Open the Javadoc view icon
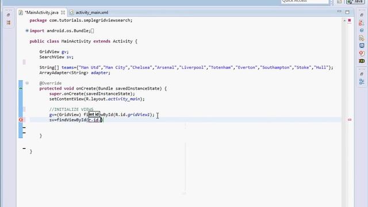 362,30
